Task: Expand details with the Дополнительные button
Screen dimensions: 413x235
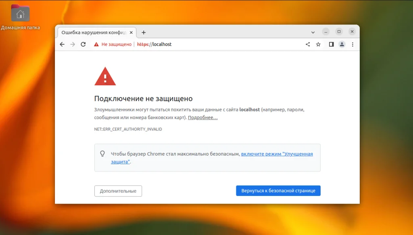Action: pyautogui.click(x=118, y=191)
